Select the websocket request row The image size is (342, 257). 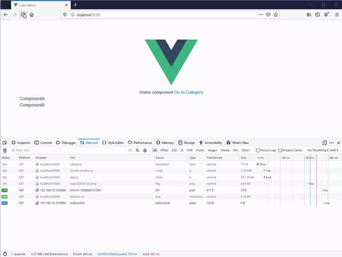tap(171, 203)
